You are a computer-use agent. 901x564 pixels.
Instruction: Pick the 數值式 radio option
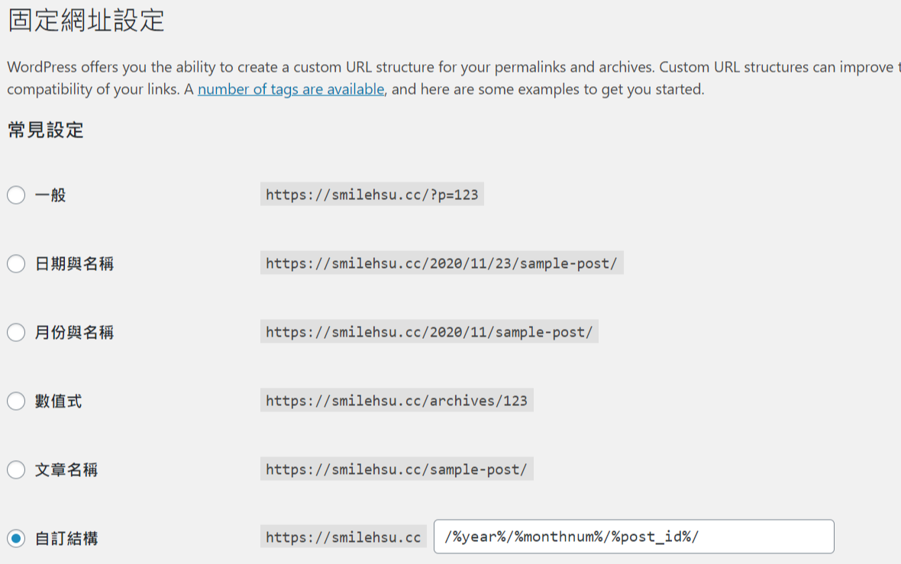16,401
